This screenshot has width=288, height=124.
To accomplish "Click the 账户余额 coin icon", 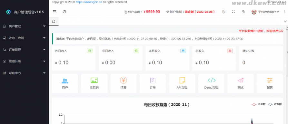I will [126, 12].
